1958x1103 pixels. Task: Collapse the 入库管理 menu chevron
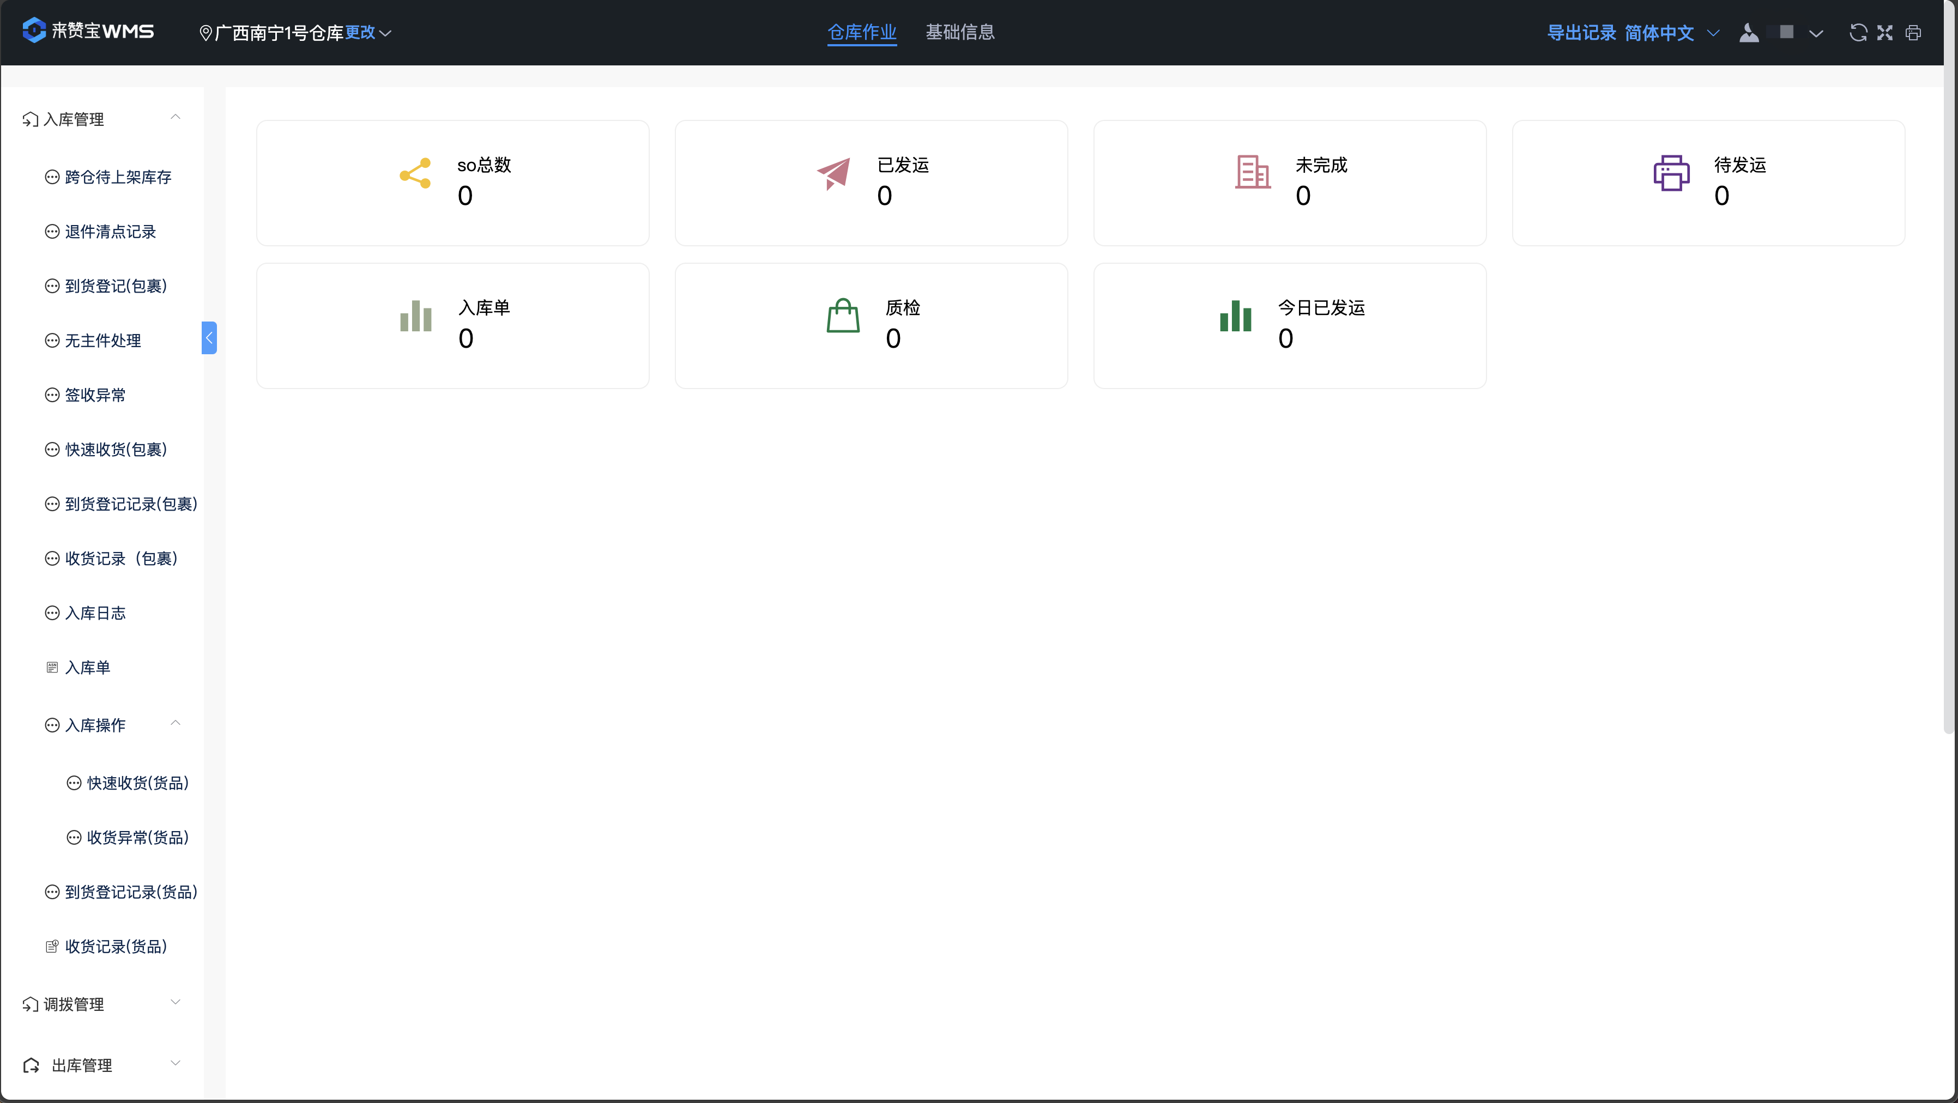tap(176, 117)
